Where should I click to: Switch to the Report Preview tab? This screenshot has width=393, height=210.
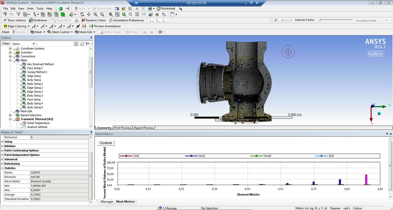[144, 128]
